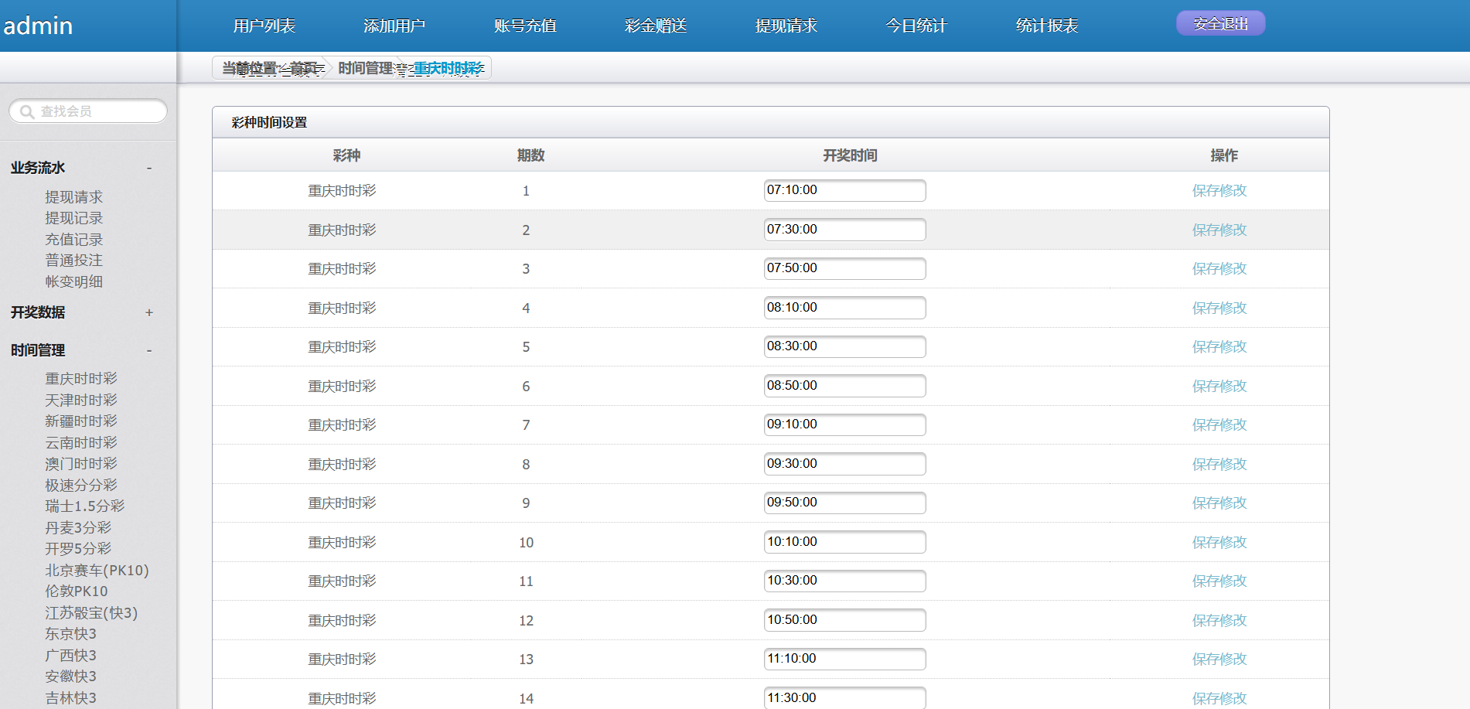Choose 江苏骰宝(快3) from sidebar list
This screenshot has width=1470, height=709.
pos(91,613)
